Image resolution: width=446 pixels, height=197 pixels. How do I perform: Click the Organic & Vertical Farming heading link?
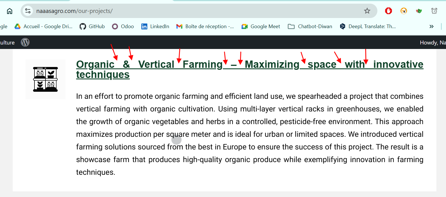click(x=250, y=69)
